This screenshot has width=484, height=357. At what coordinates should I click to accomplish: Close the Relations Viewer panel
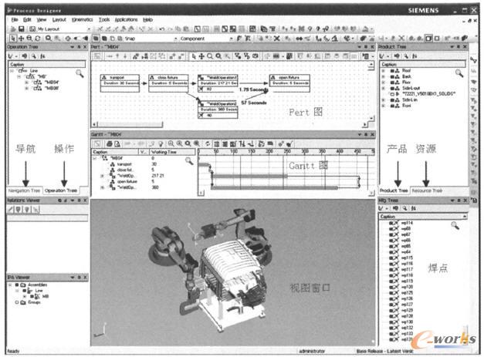[x=86, y=200]
